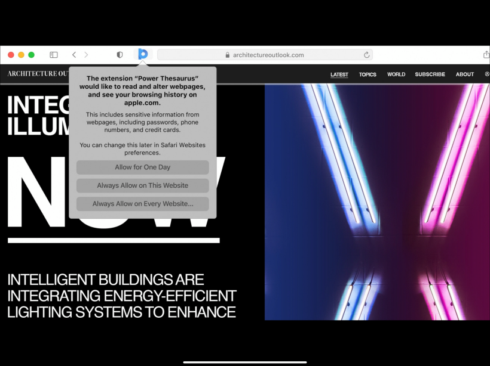The width and height of the screenshot is (490, 366).
Task: Open the Share icon in toolbar
Action: [486, 55]
